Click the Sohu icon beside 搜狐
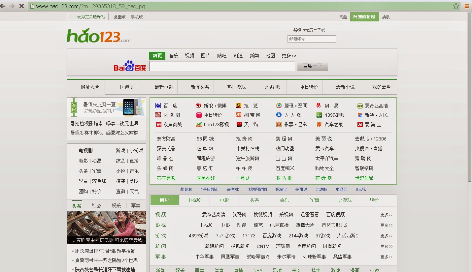This screenshot has height=272, width=472. coord(239,106)
